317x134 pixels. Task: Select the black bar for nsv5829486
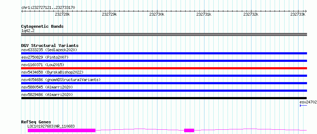point(164,98)
